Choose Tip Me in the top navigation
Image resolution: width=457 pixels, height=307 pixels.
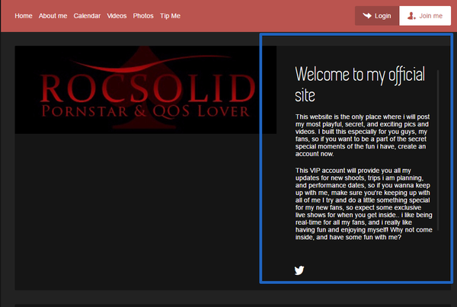(170, 16)
